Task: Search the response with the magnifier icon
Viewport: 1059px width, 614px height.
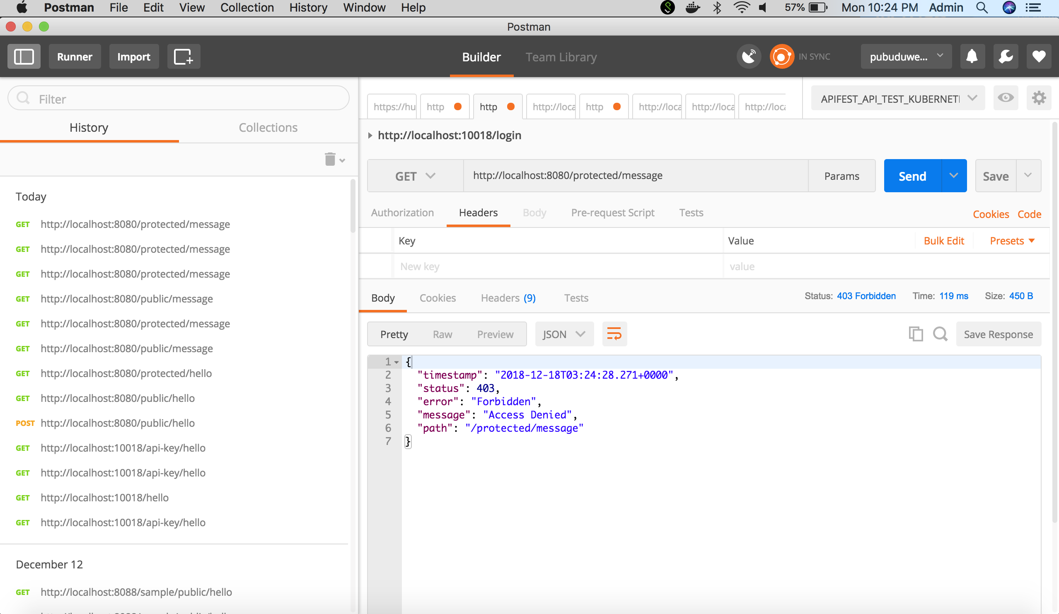Action: [x=940, y=334]
